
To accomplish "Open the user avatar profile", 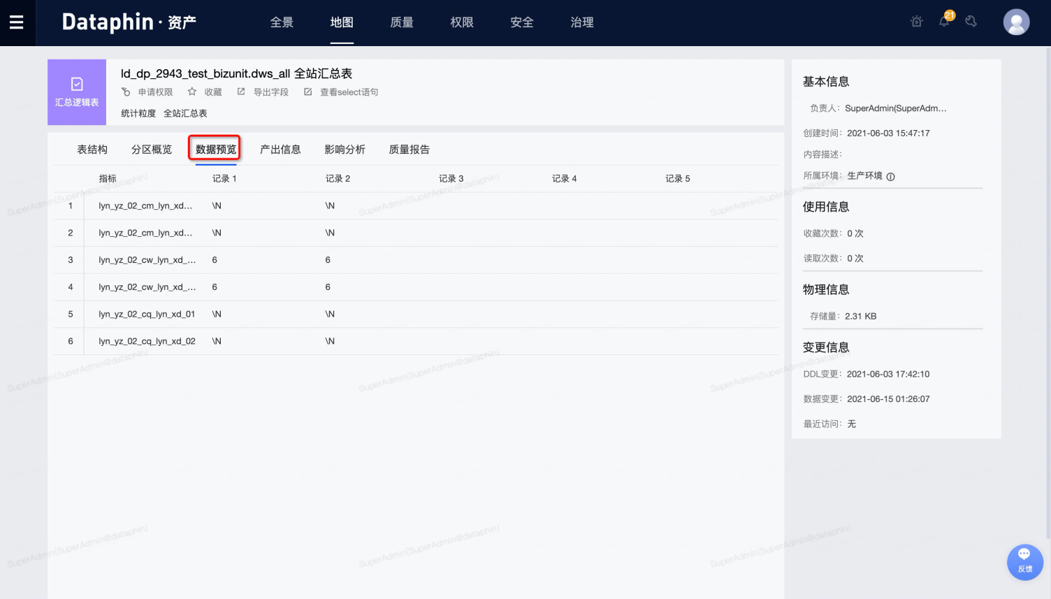I will click(1016, 22).
